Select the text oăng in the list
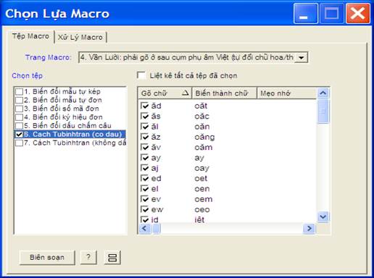 click(204, 137)
